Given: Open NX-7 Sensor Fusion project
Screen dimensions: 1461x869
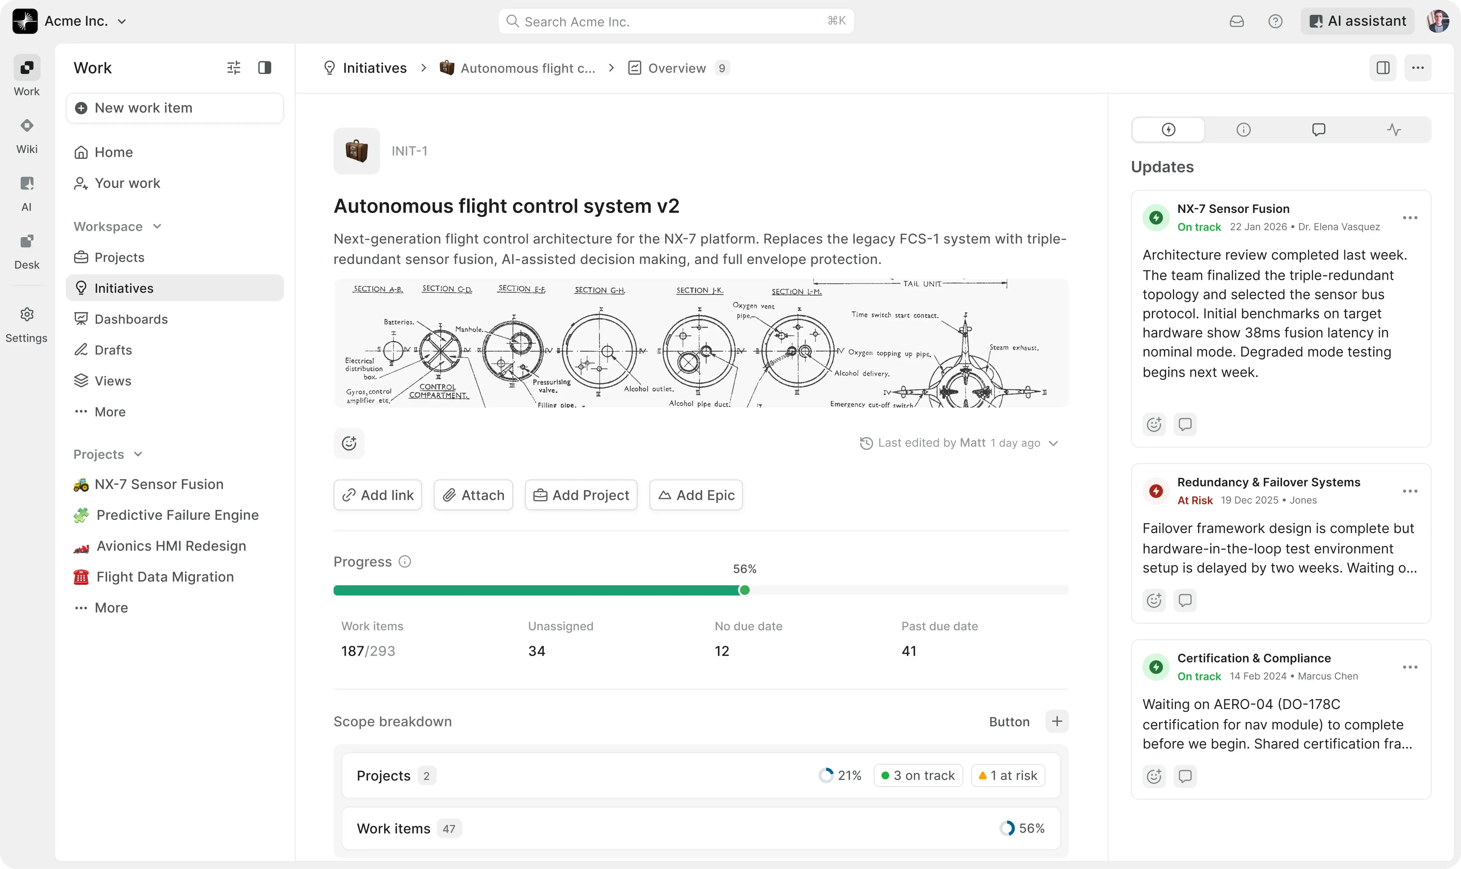Looking at the screenshot, I should coord(175,484).
